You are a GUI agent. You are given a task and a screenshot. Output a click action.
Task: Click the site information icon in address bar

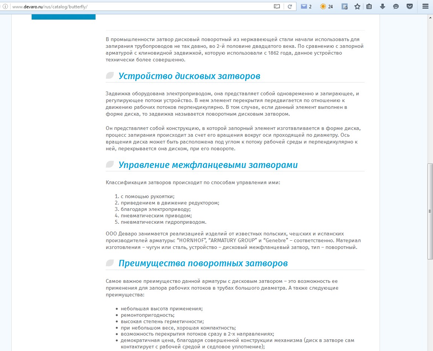tap(5, 6)
